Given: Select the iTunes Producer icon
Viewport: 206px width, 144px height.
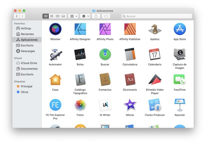Looking at the screenshot, I should tap(155, 105).
